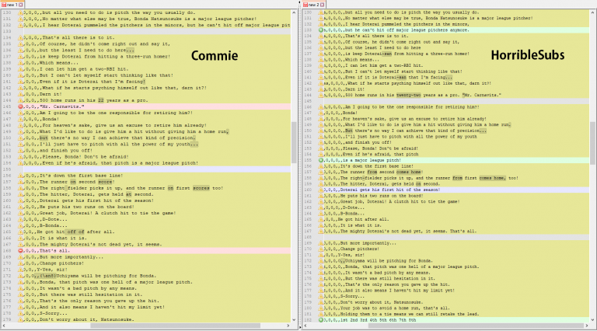Click line number 145 in left pane margin
The height and width of the screenshot is (331, 597).
click(x=7, y=106)
